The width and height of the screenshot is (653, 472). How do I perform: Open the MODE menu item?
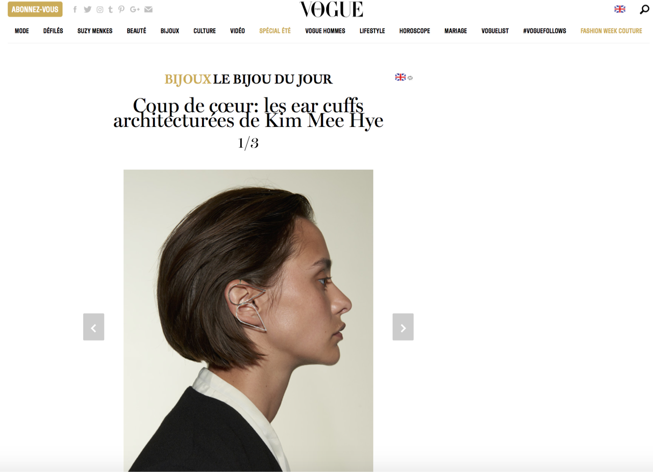(x=22, y=31)
